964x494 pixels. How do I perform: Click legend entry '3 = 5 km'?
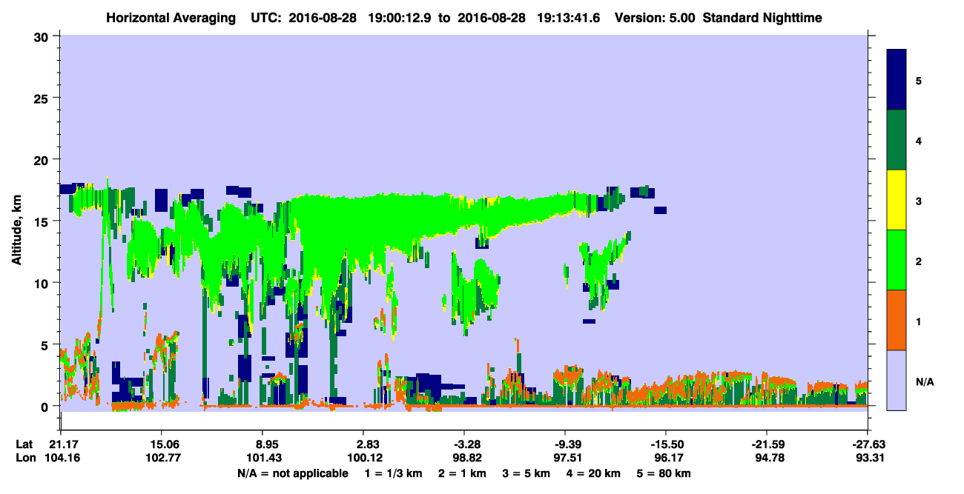click(x=526, y=473)
